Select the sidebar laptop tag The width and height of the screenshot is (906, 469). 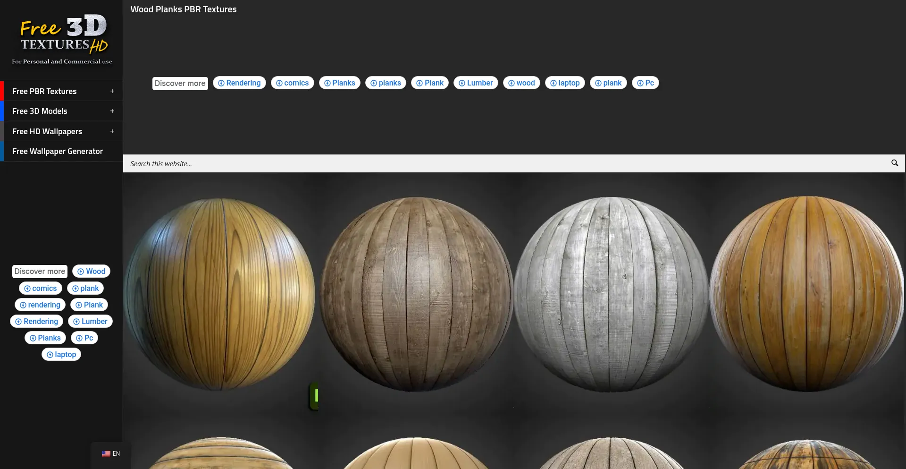(61, 355)
